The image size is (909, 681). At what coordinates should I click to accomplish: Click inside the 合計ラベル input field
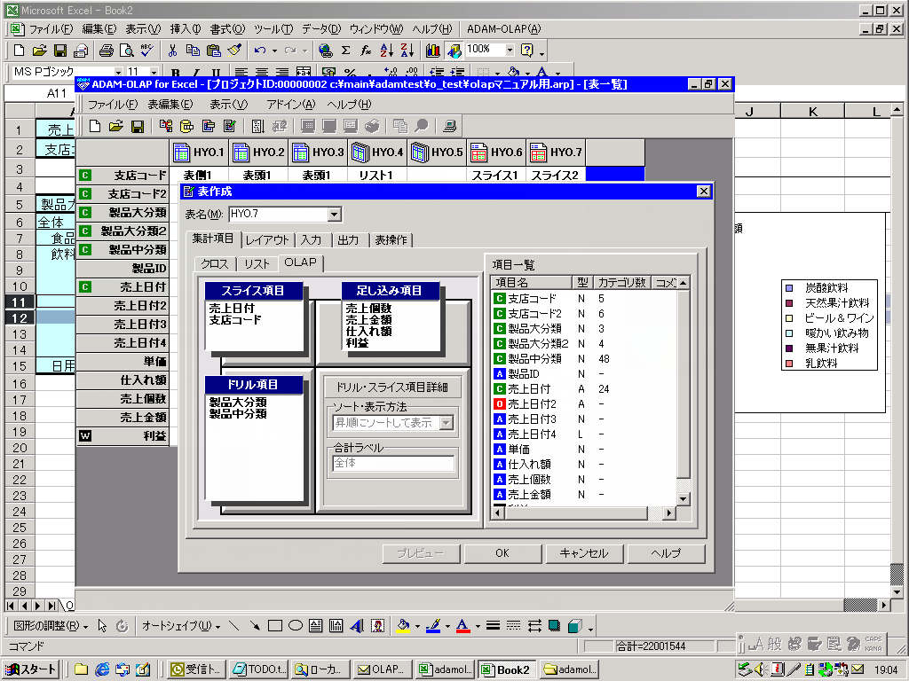point(392,463)
